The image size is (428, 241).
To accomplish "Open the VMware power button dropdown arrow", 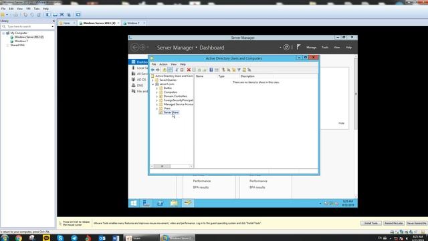I will 7,15.
